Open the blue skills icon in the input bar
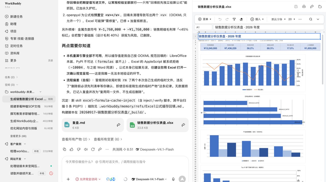Screen dimensions: 326x182 pos(111,179)
